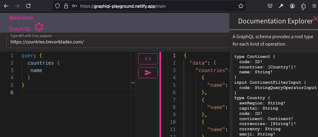
Task: Click the Welcome link in header
Action: coord(21,18)
